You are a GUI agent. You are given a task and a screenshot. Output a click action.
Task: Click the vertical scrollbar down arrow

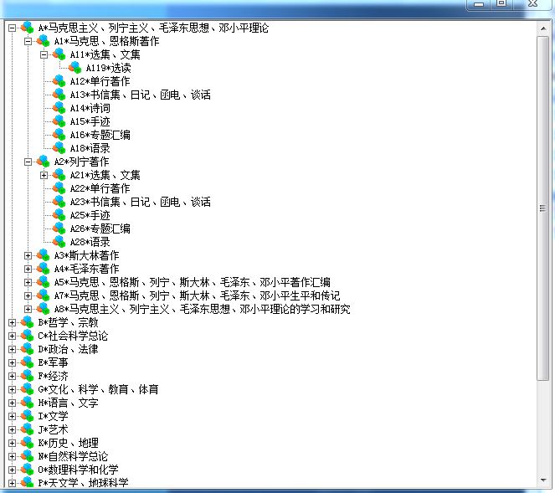pos(542,480)
